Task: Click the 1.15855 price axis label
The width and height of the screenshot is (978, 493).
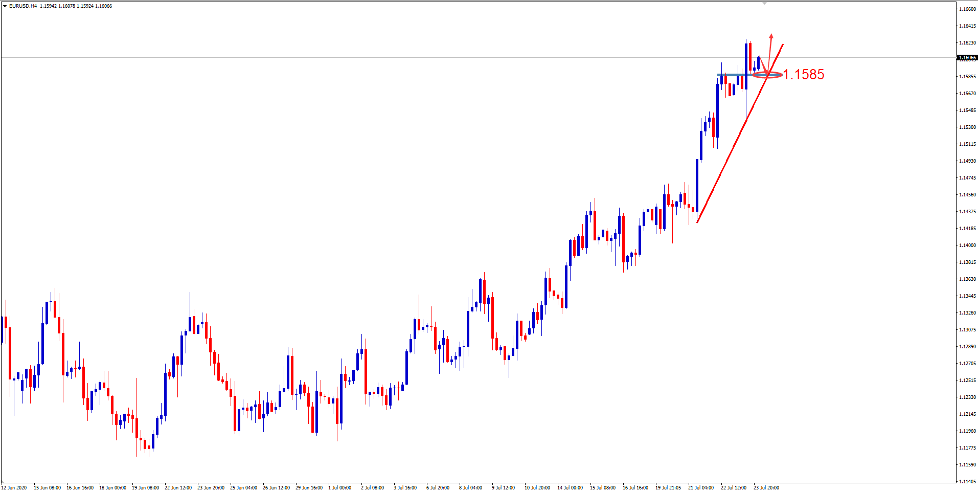Action: pyautogui.click(x=967, y=77)
